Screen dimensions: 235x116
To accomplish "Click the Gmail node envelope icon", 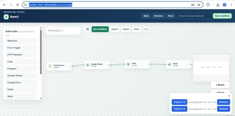I will (x=169, y=65).
